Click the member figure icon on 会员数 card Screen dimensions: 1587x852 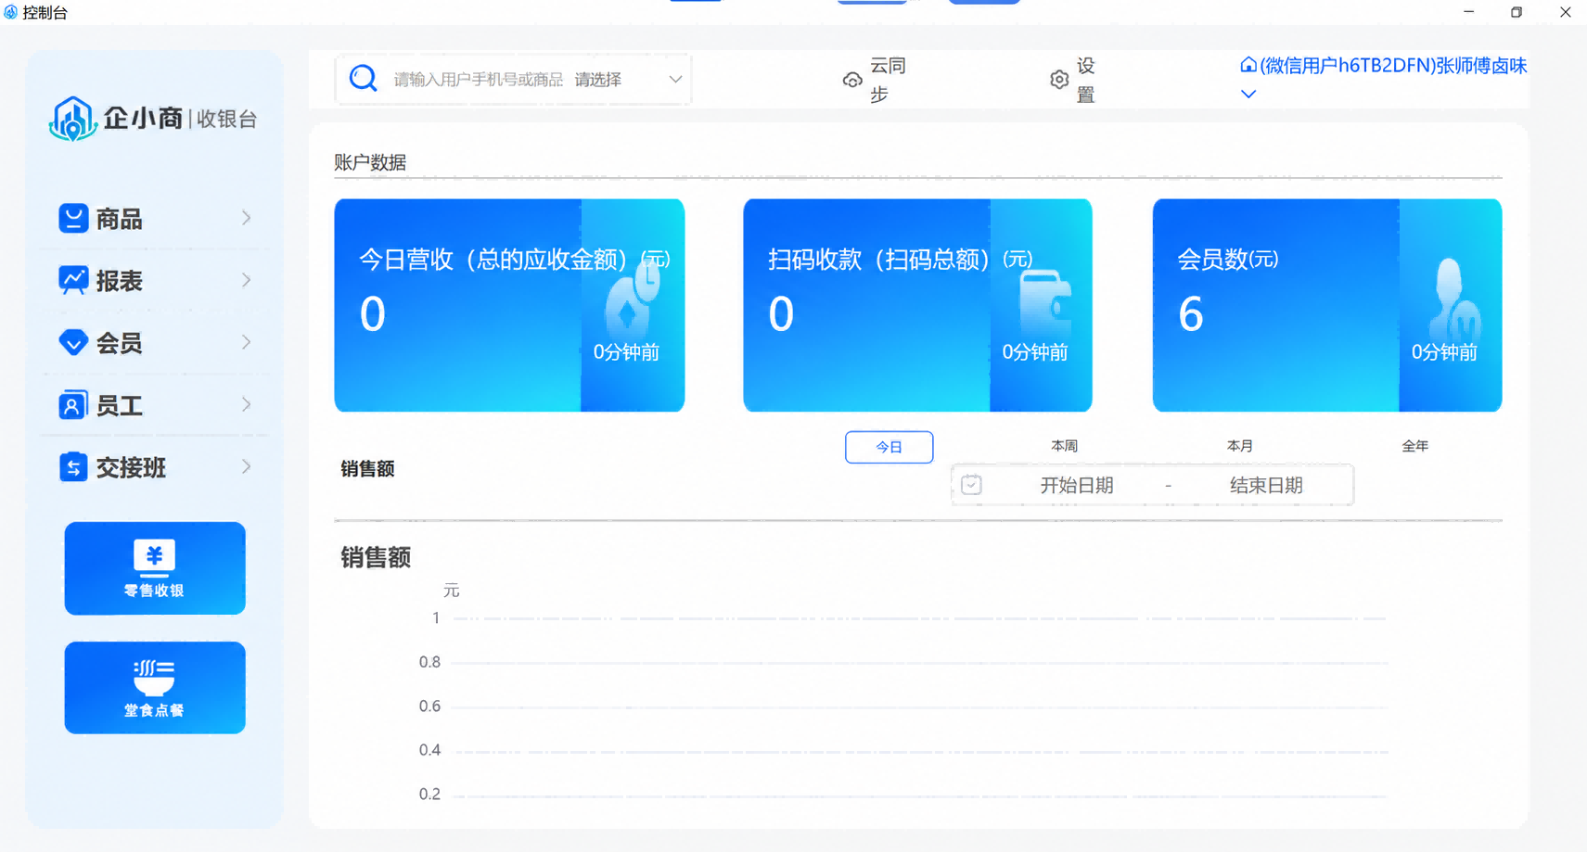[1453, 299]
